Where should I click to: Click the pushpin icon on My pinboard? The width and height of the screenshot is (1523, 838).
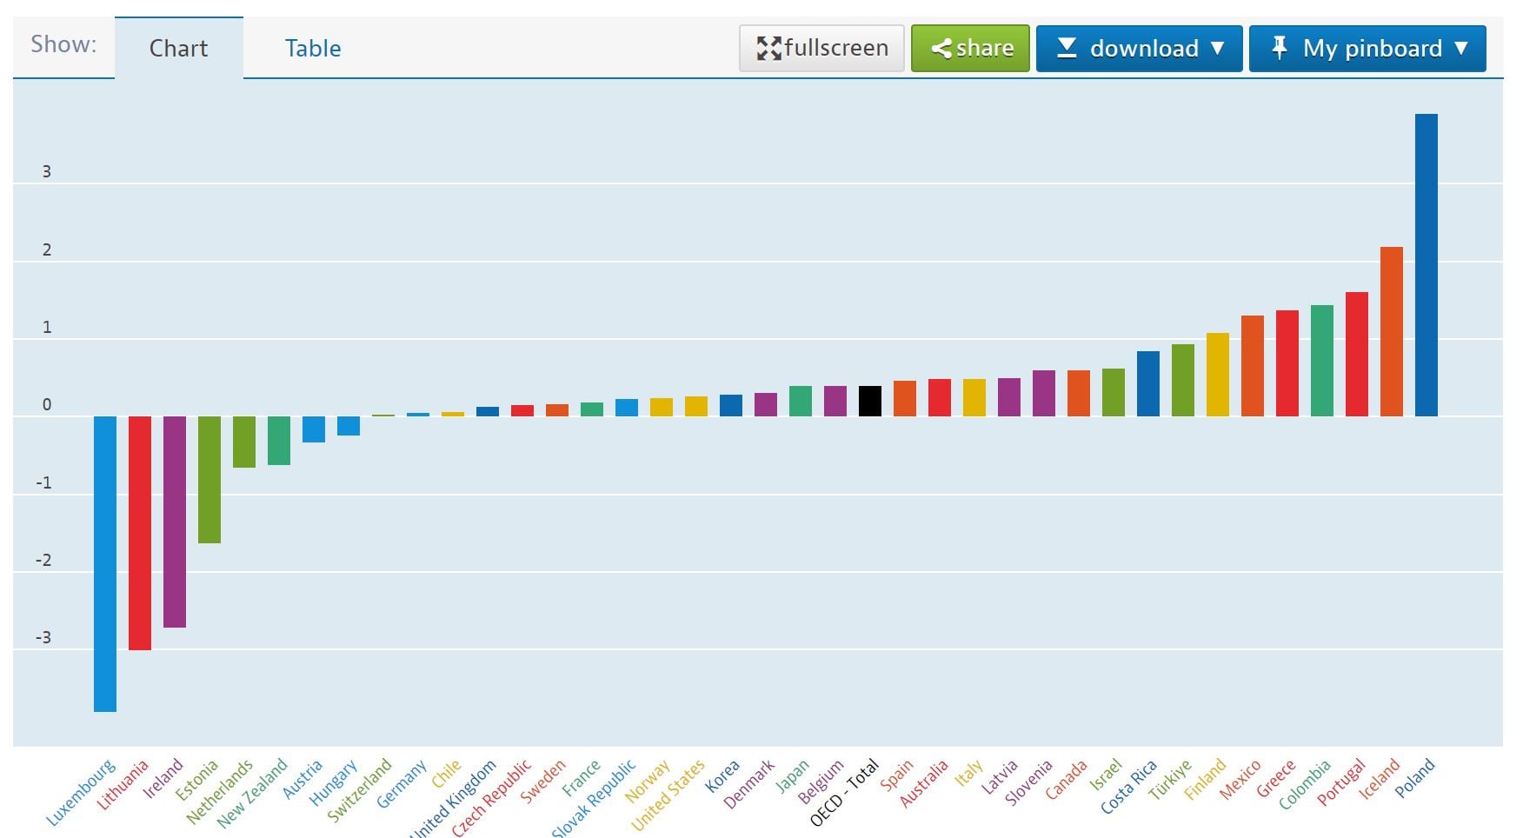coord(1279,48)
